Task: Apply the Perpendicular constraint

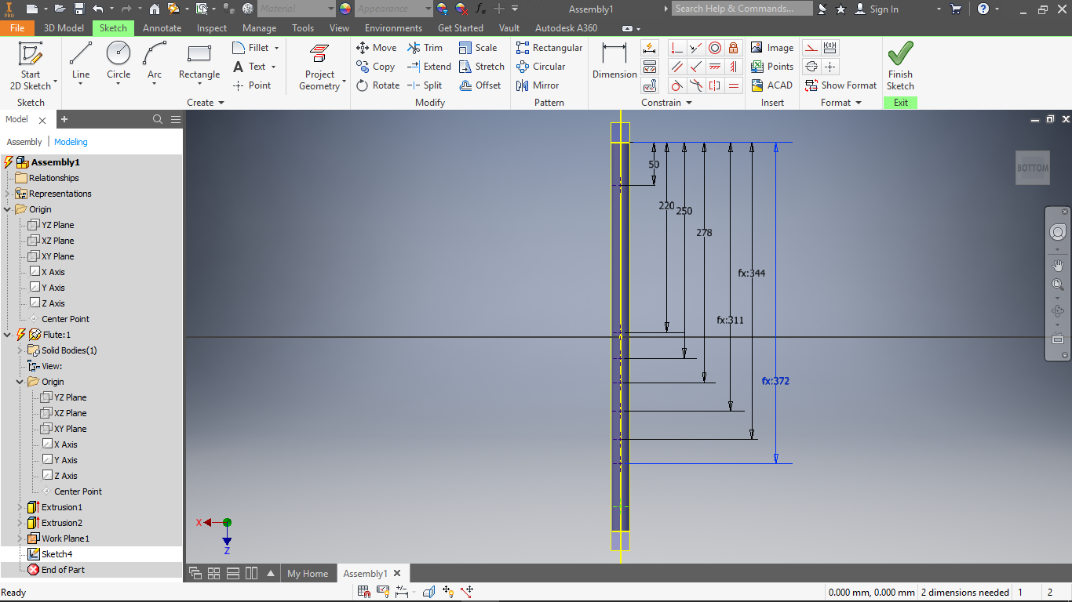Action: tap(696, 67)
